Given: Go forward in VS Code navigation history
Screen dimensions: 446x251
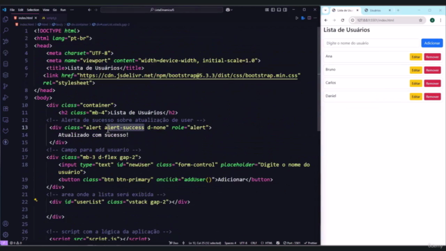Looking at the screenshot, I should (x=96, y=10).
